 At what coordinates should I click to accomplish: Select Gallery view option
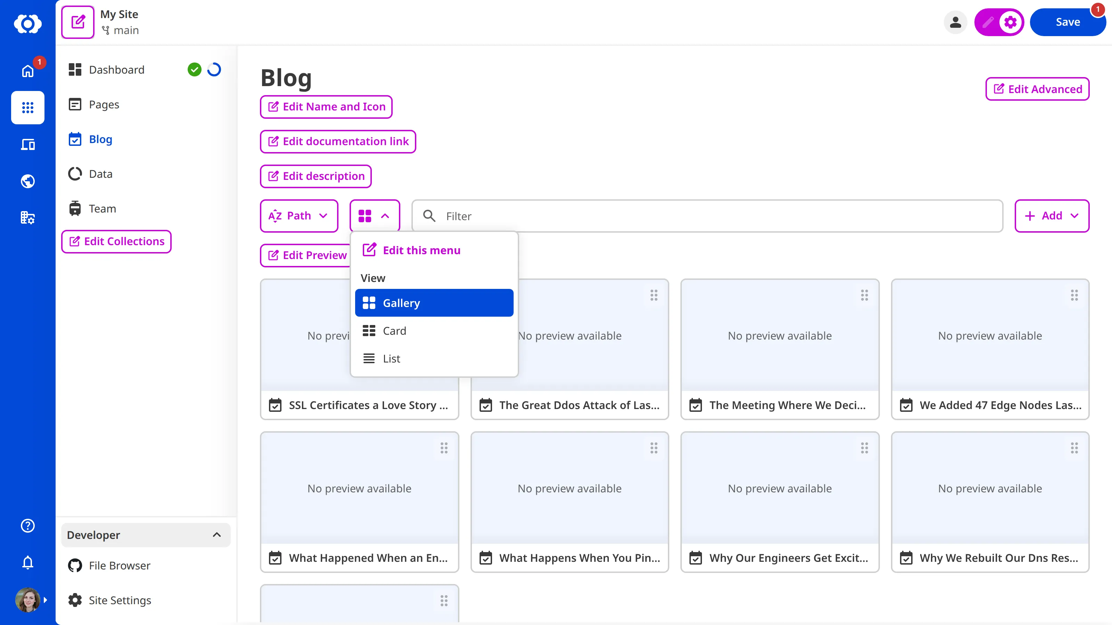434,303
